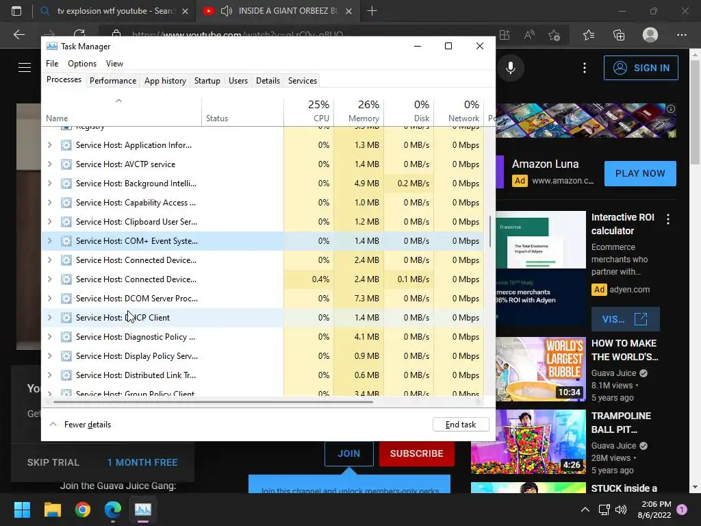Expand Service Host: Application Information row

(x=49, y=145)
